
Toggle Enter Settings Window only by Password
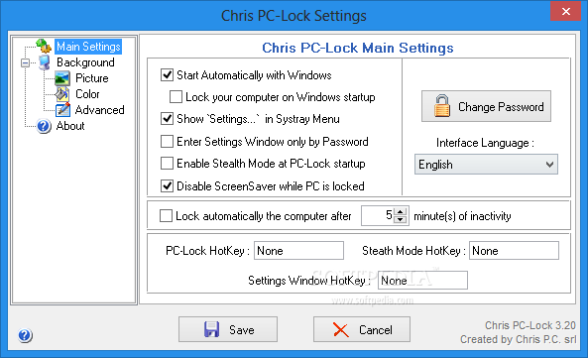[167, 142]
